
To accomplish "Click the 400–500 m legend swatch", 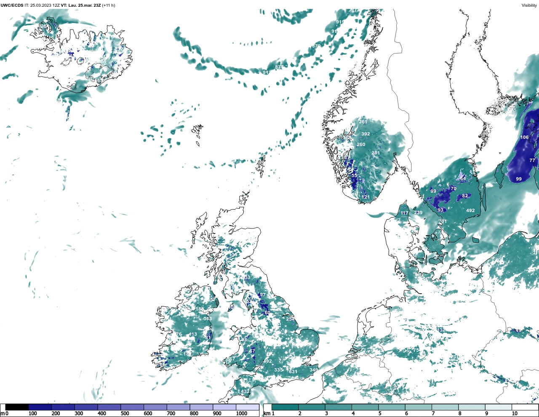I will point(109,407).
